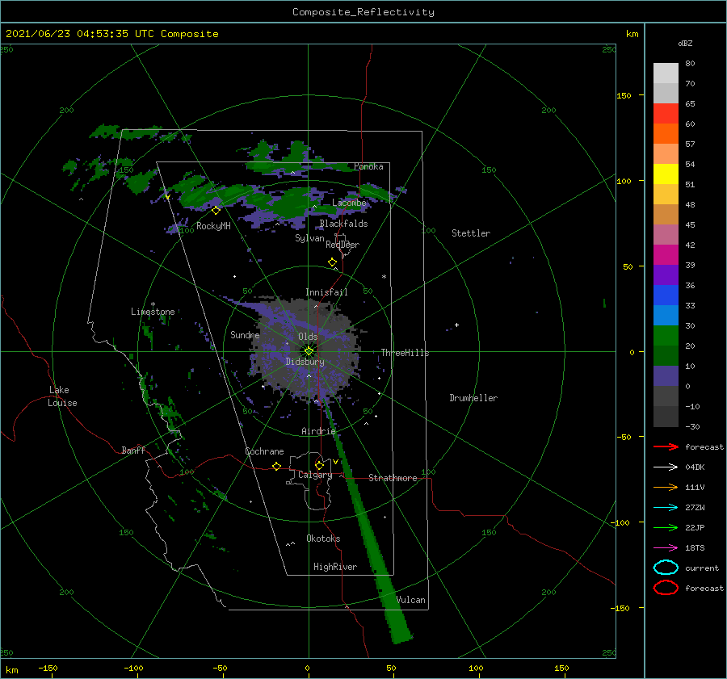Select the yellow 51-54 dBZ color swatch

click(x=666, y=174)
